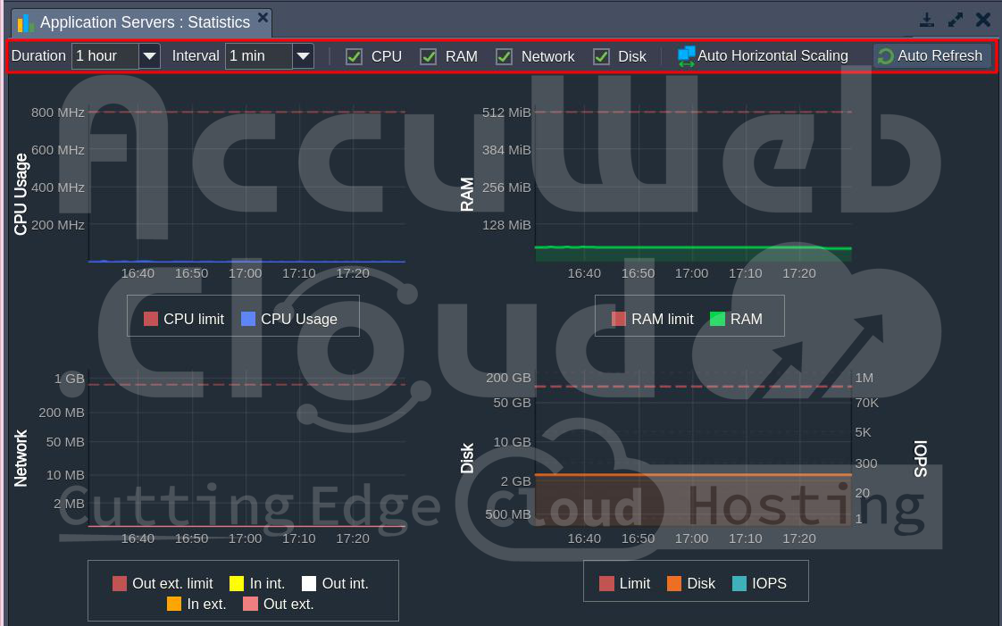Click the download statistics icon
Screen dimensions: 1002x626
[927, 20]
